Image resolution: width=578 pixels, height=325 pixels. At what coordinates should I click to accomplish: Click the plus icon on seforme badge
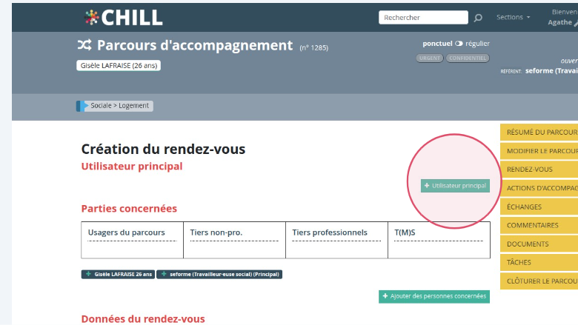163,274
